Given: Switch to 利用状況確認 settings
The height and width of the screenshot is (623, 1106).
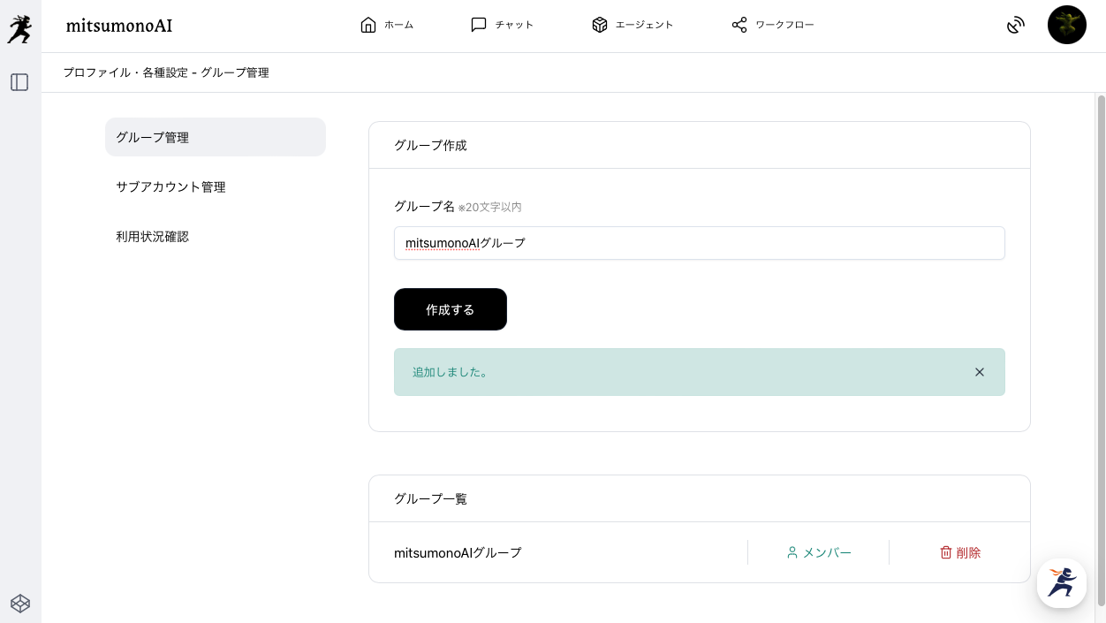Looking at the screenshot, I should tap(152, 236).
